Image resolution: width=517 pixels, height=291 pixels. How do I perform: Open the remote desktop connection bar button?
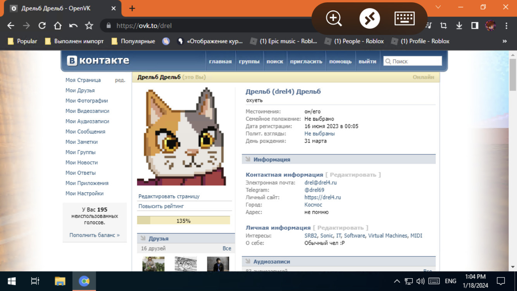pos(369,18)
